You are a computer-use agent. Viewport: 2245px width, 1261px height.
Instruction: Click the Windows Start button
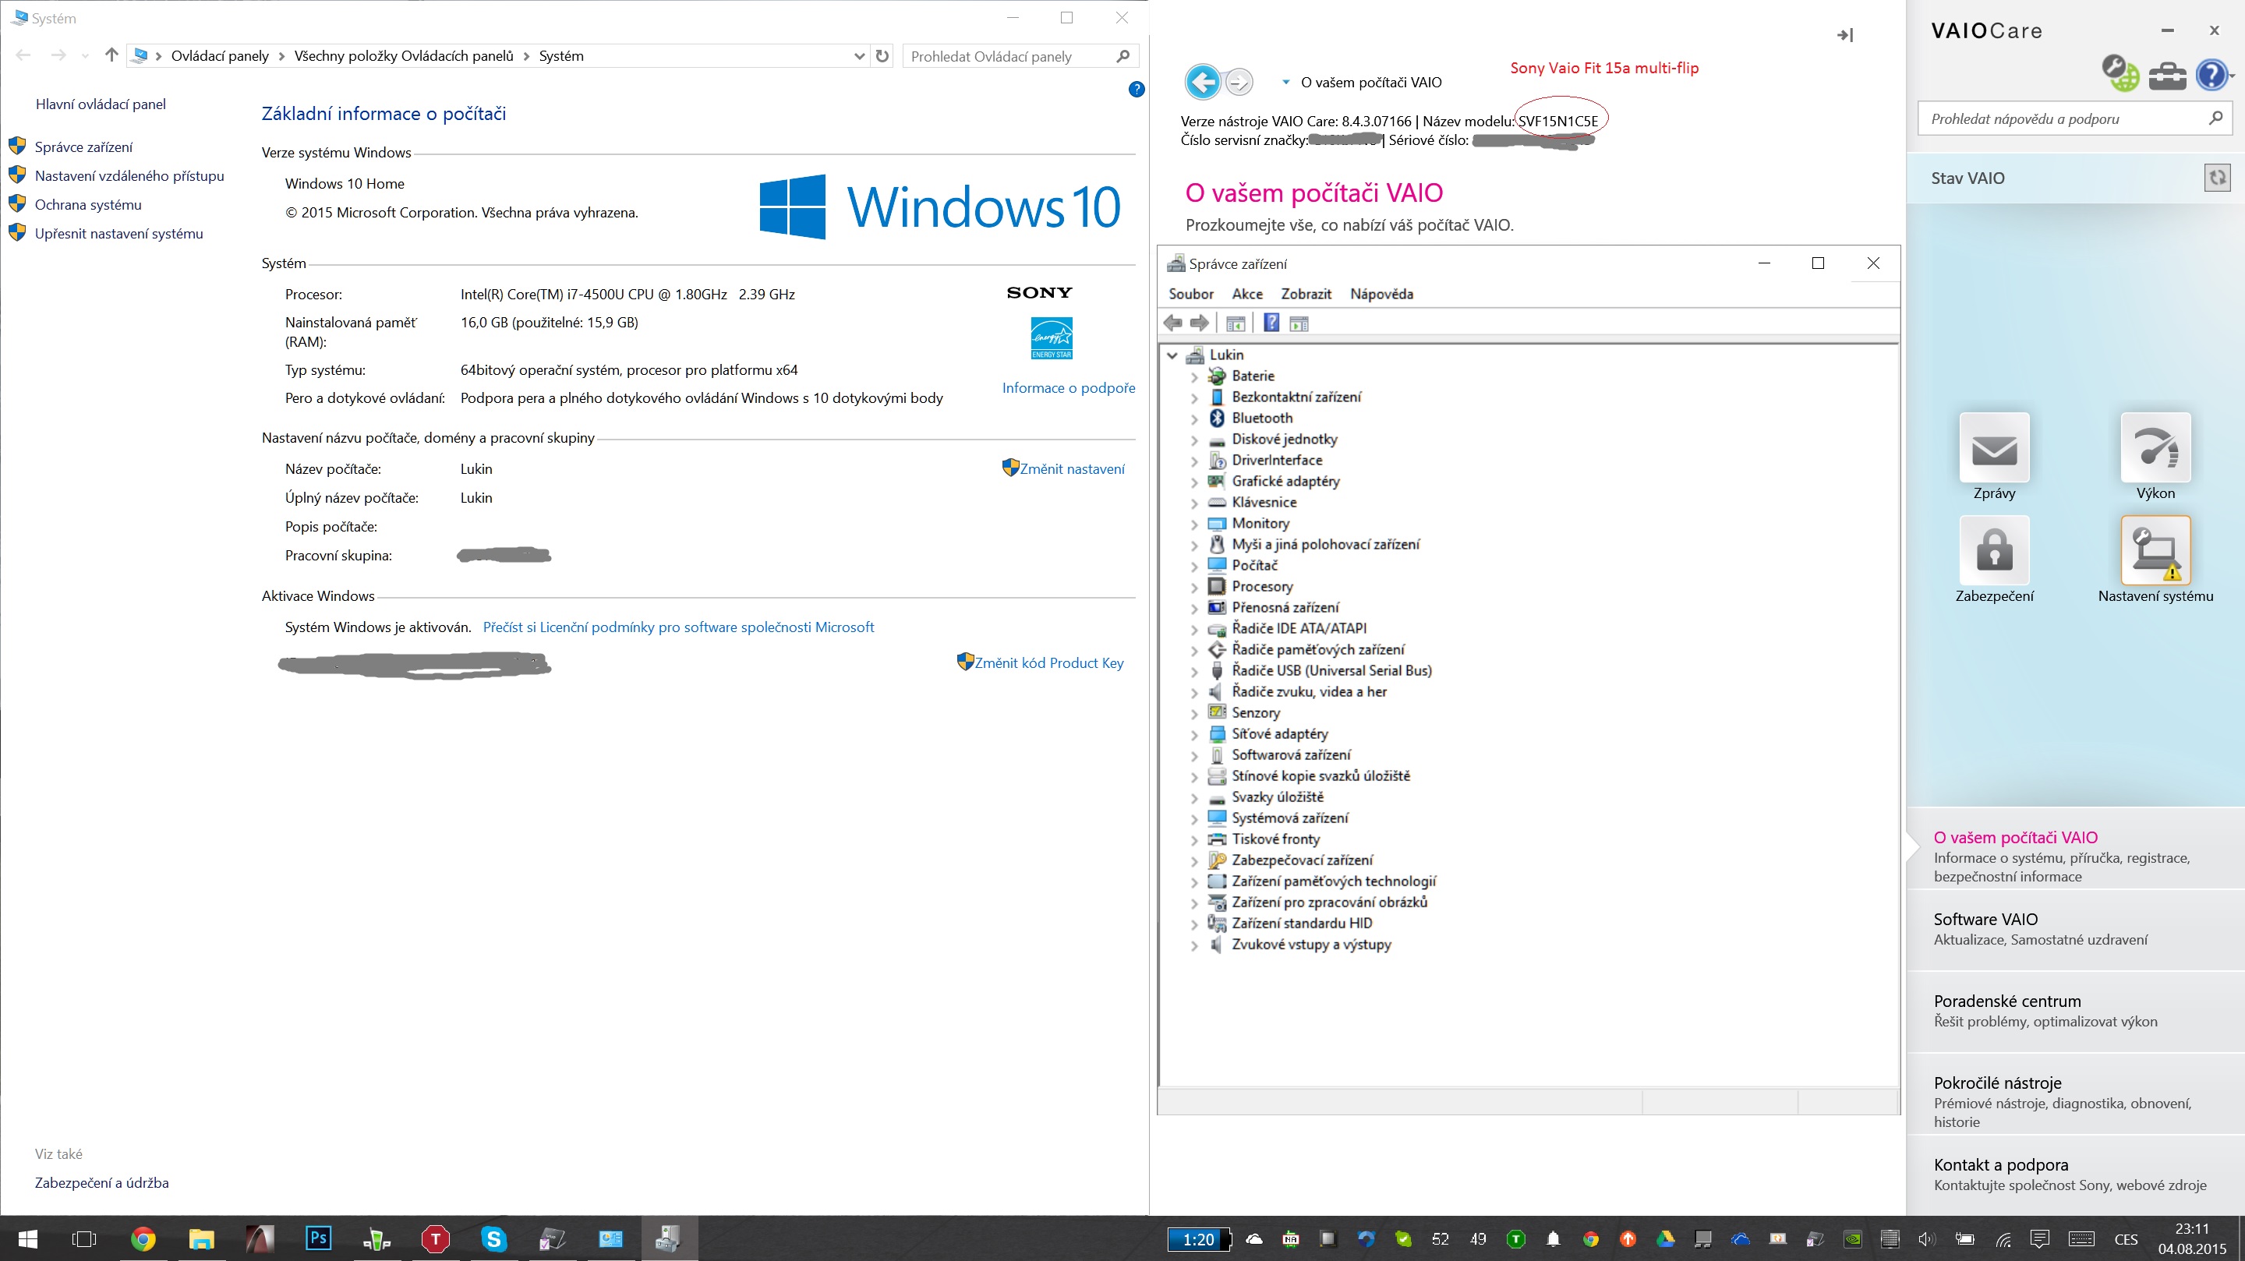[28, 1238]
